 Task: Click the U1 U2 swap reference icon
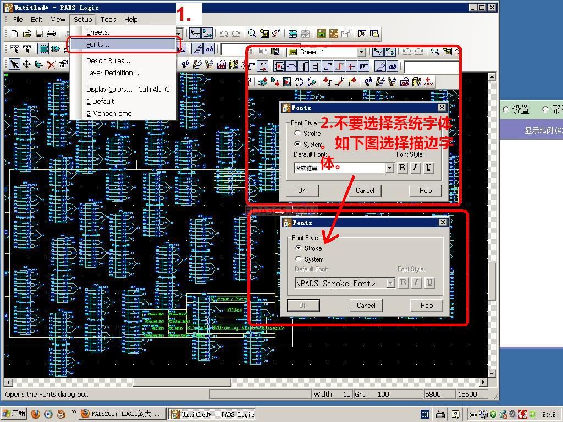coord(299,82)
